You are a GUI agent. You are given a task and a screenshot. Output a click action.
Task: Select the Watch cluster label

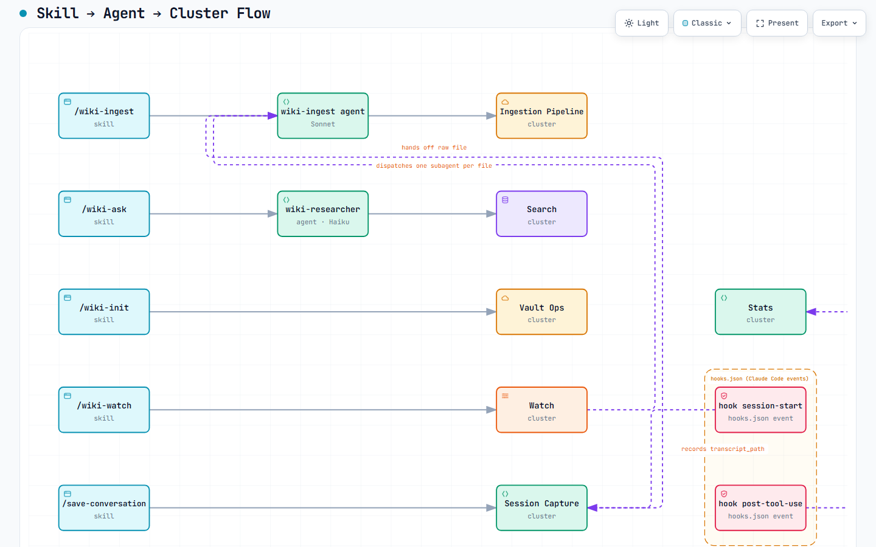541,405
